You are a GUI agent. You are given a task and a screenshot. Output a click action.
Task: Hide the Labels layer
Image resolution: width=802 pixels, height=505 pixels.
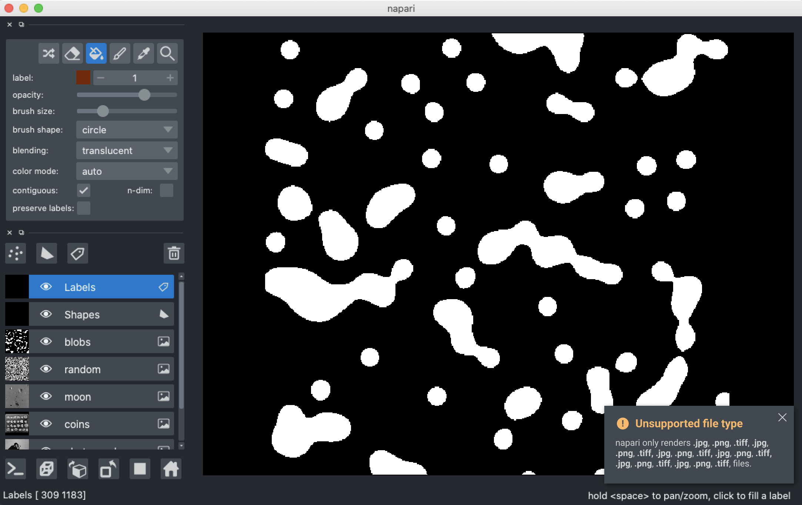point(46,287)
